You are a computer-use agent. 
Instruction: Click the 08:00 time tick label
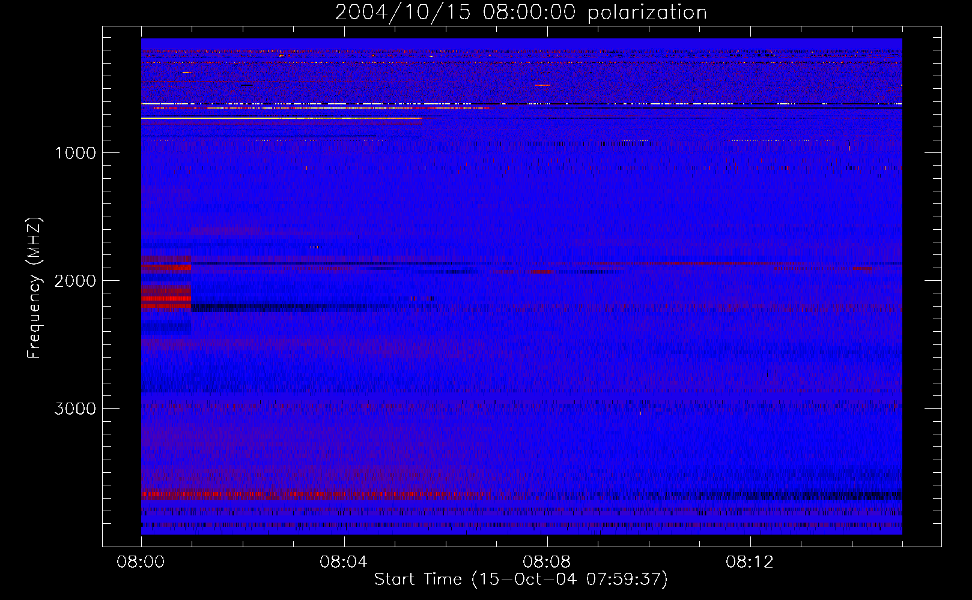[141, 562]
